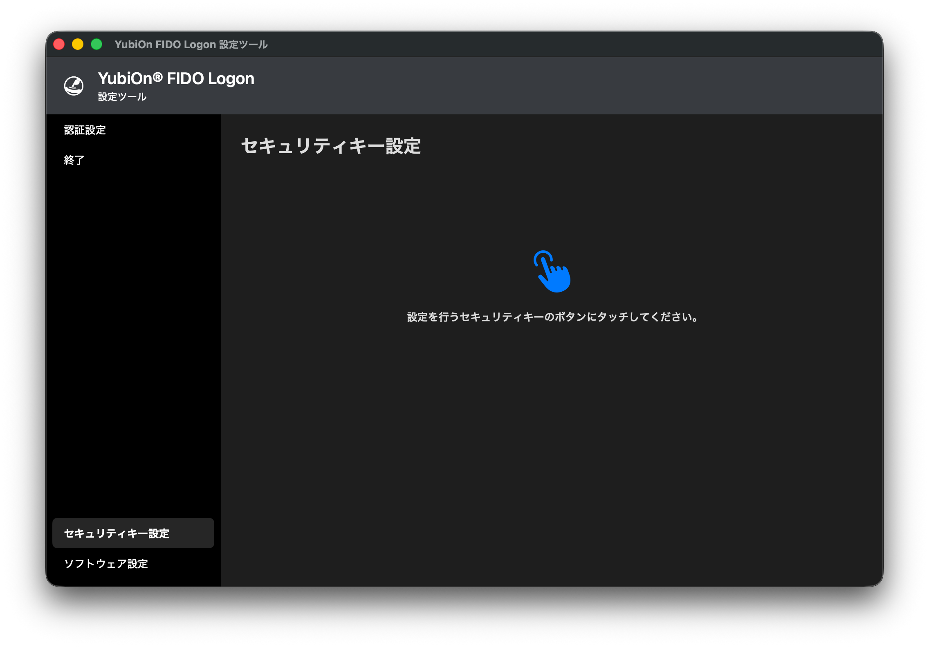
Task: Click the セキュリティキー設定 page heading
Action: coord(331,146)
